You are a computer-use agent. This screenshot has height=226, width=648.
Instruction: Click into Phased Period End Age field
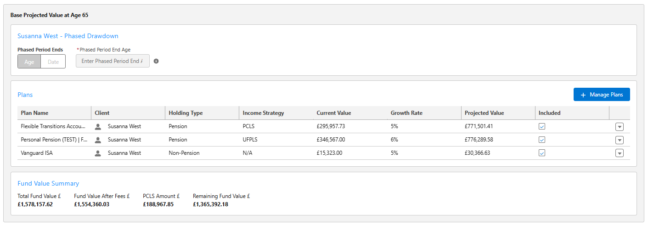(x=113, y=61)
